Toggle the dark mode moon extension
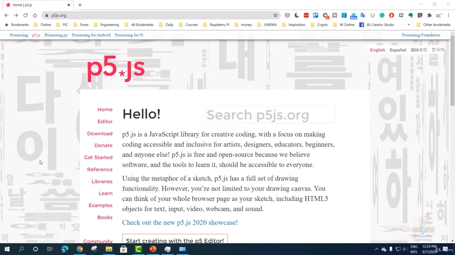Viewport: 455px width, 255px height. click(297, 15)
